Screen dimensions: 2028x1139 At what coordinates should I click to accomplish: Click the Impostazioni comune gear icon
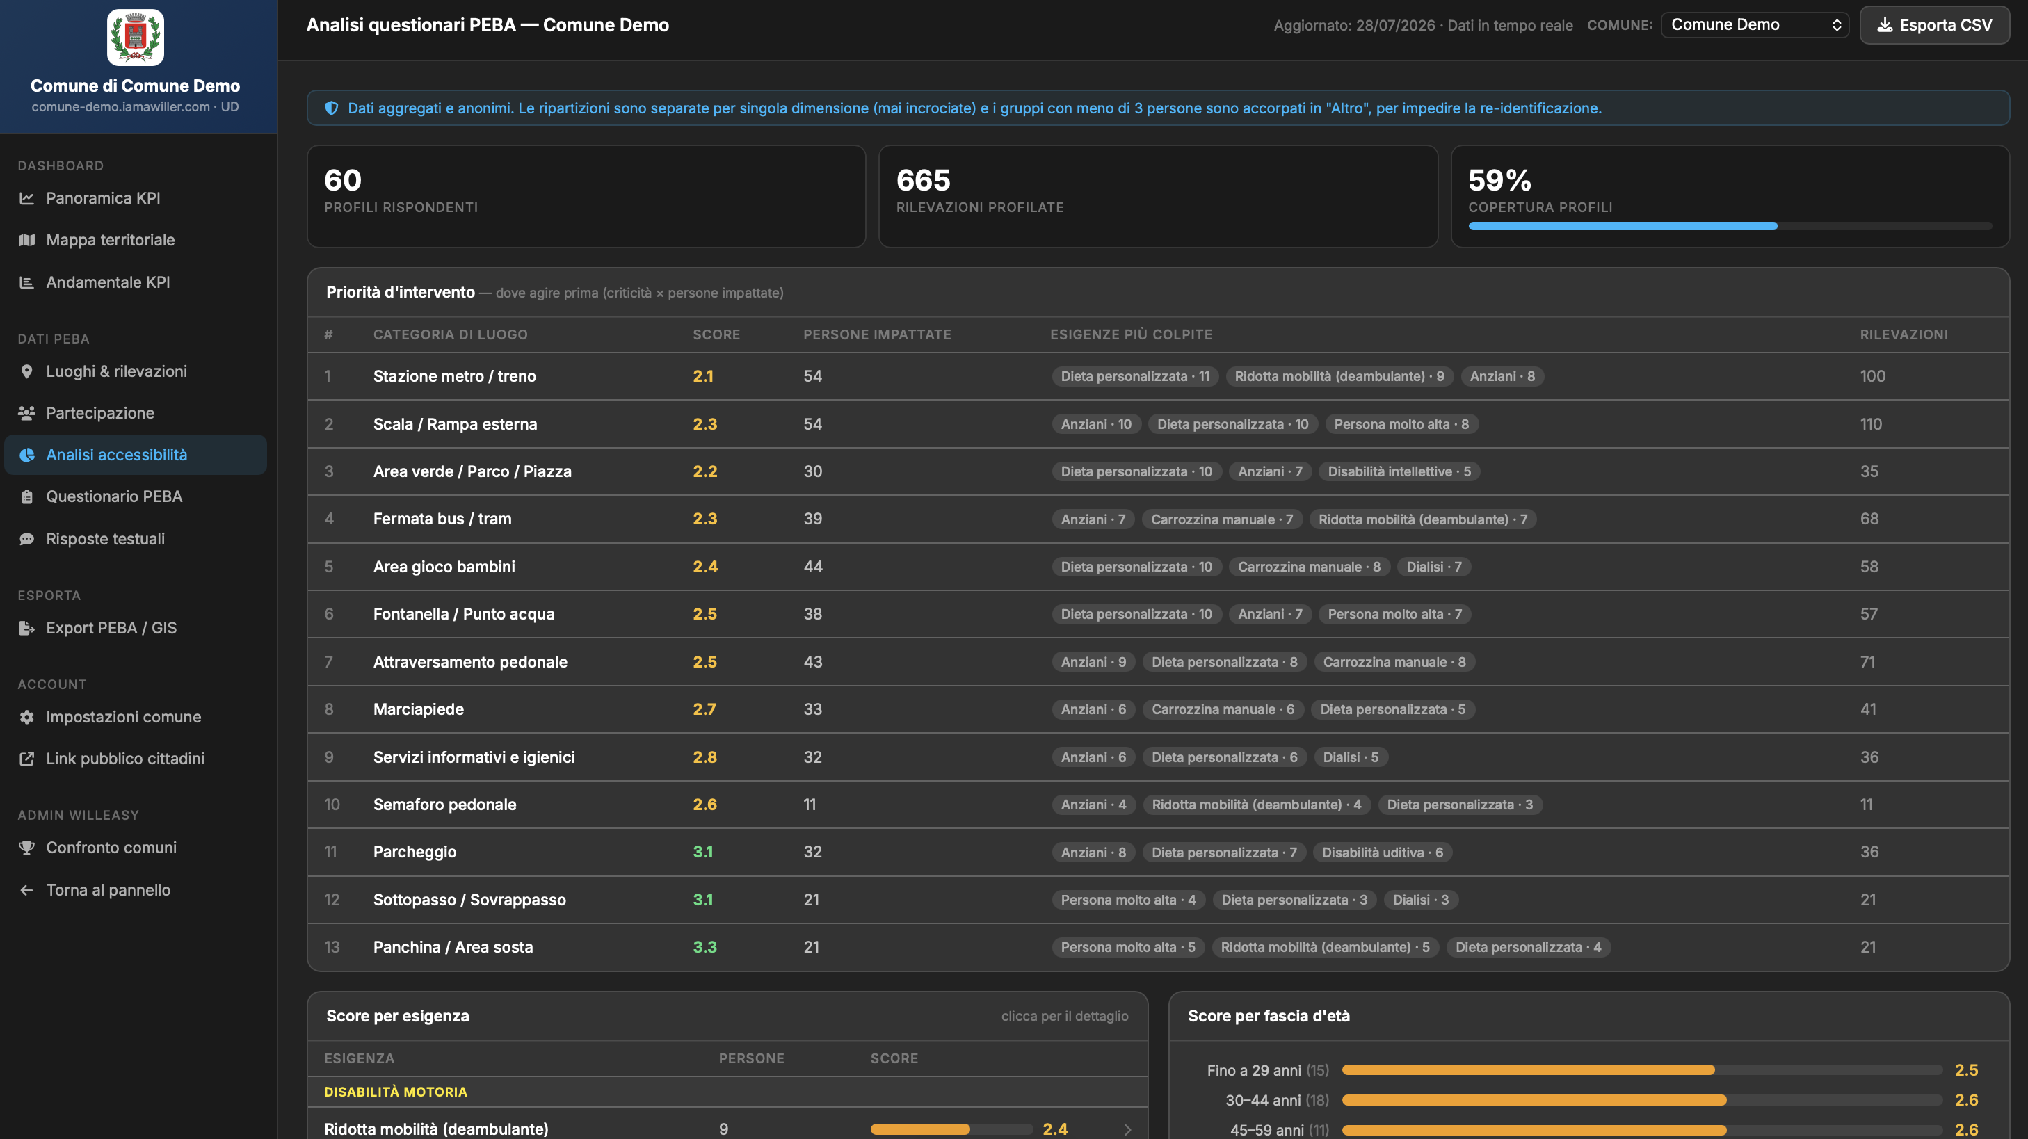tap(26, 717)
